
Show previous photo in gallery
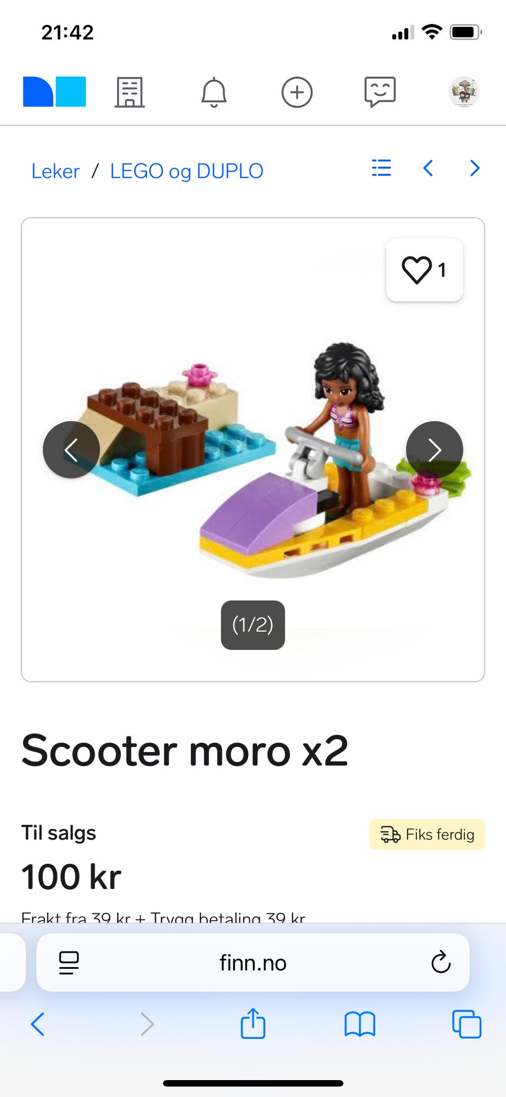[x=71, y=450]
